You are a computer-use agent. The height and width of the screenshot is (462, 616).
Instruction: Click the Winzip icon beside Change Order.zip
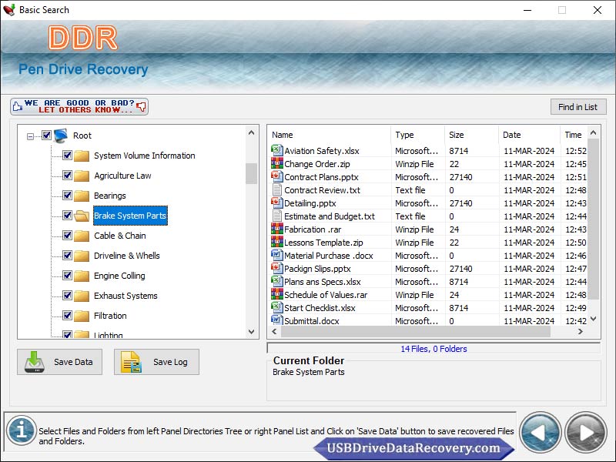[277, 163]
